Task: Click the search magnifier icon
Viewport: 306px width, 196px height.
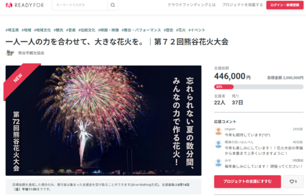Action: (x=113, y=5)
